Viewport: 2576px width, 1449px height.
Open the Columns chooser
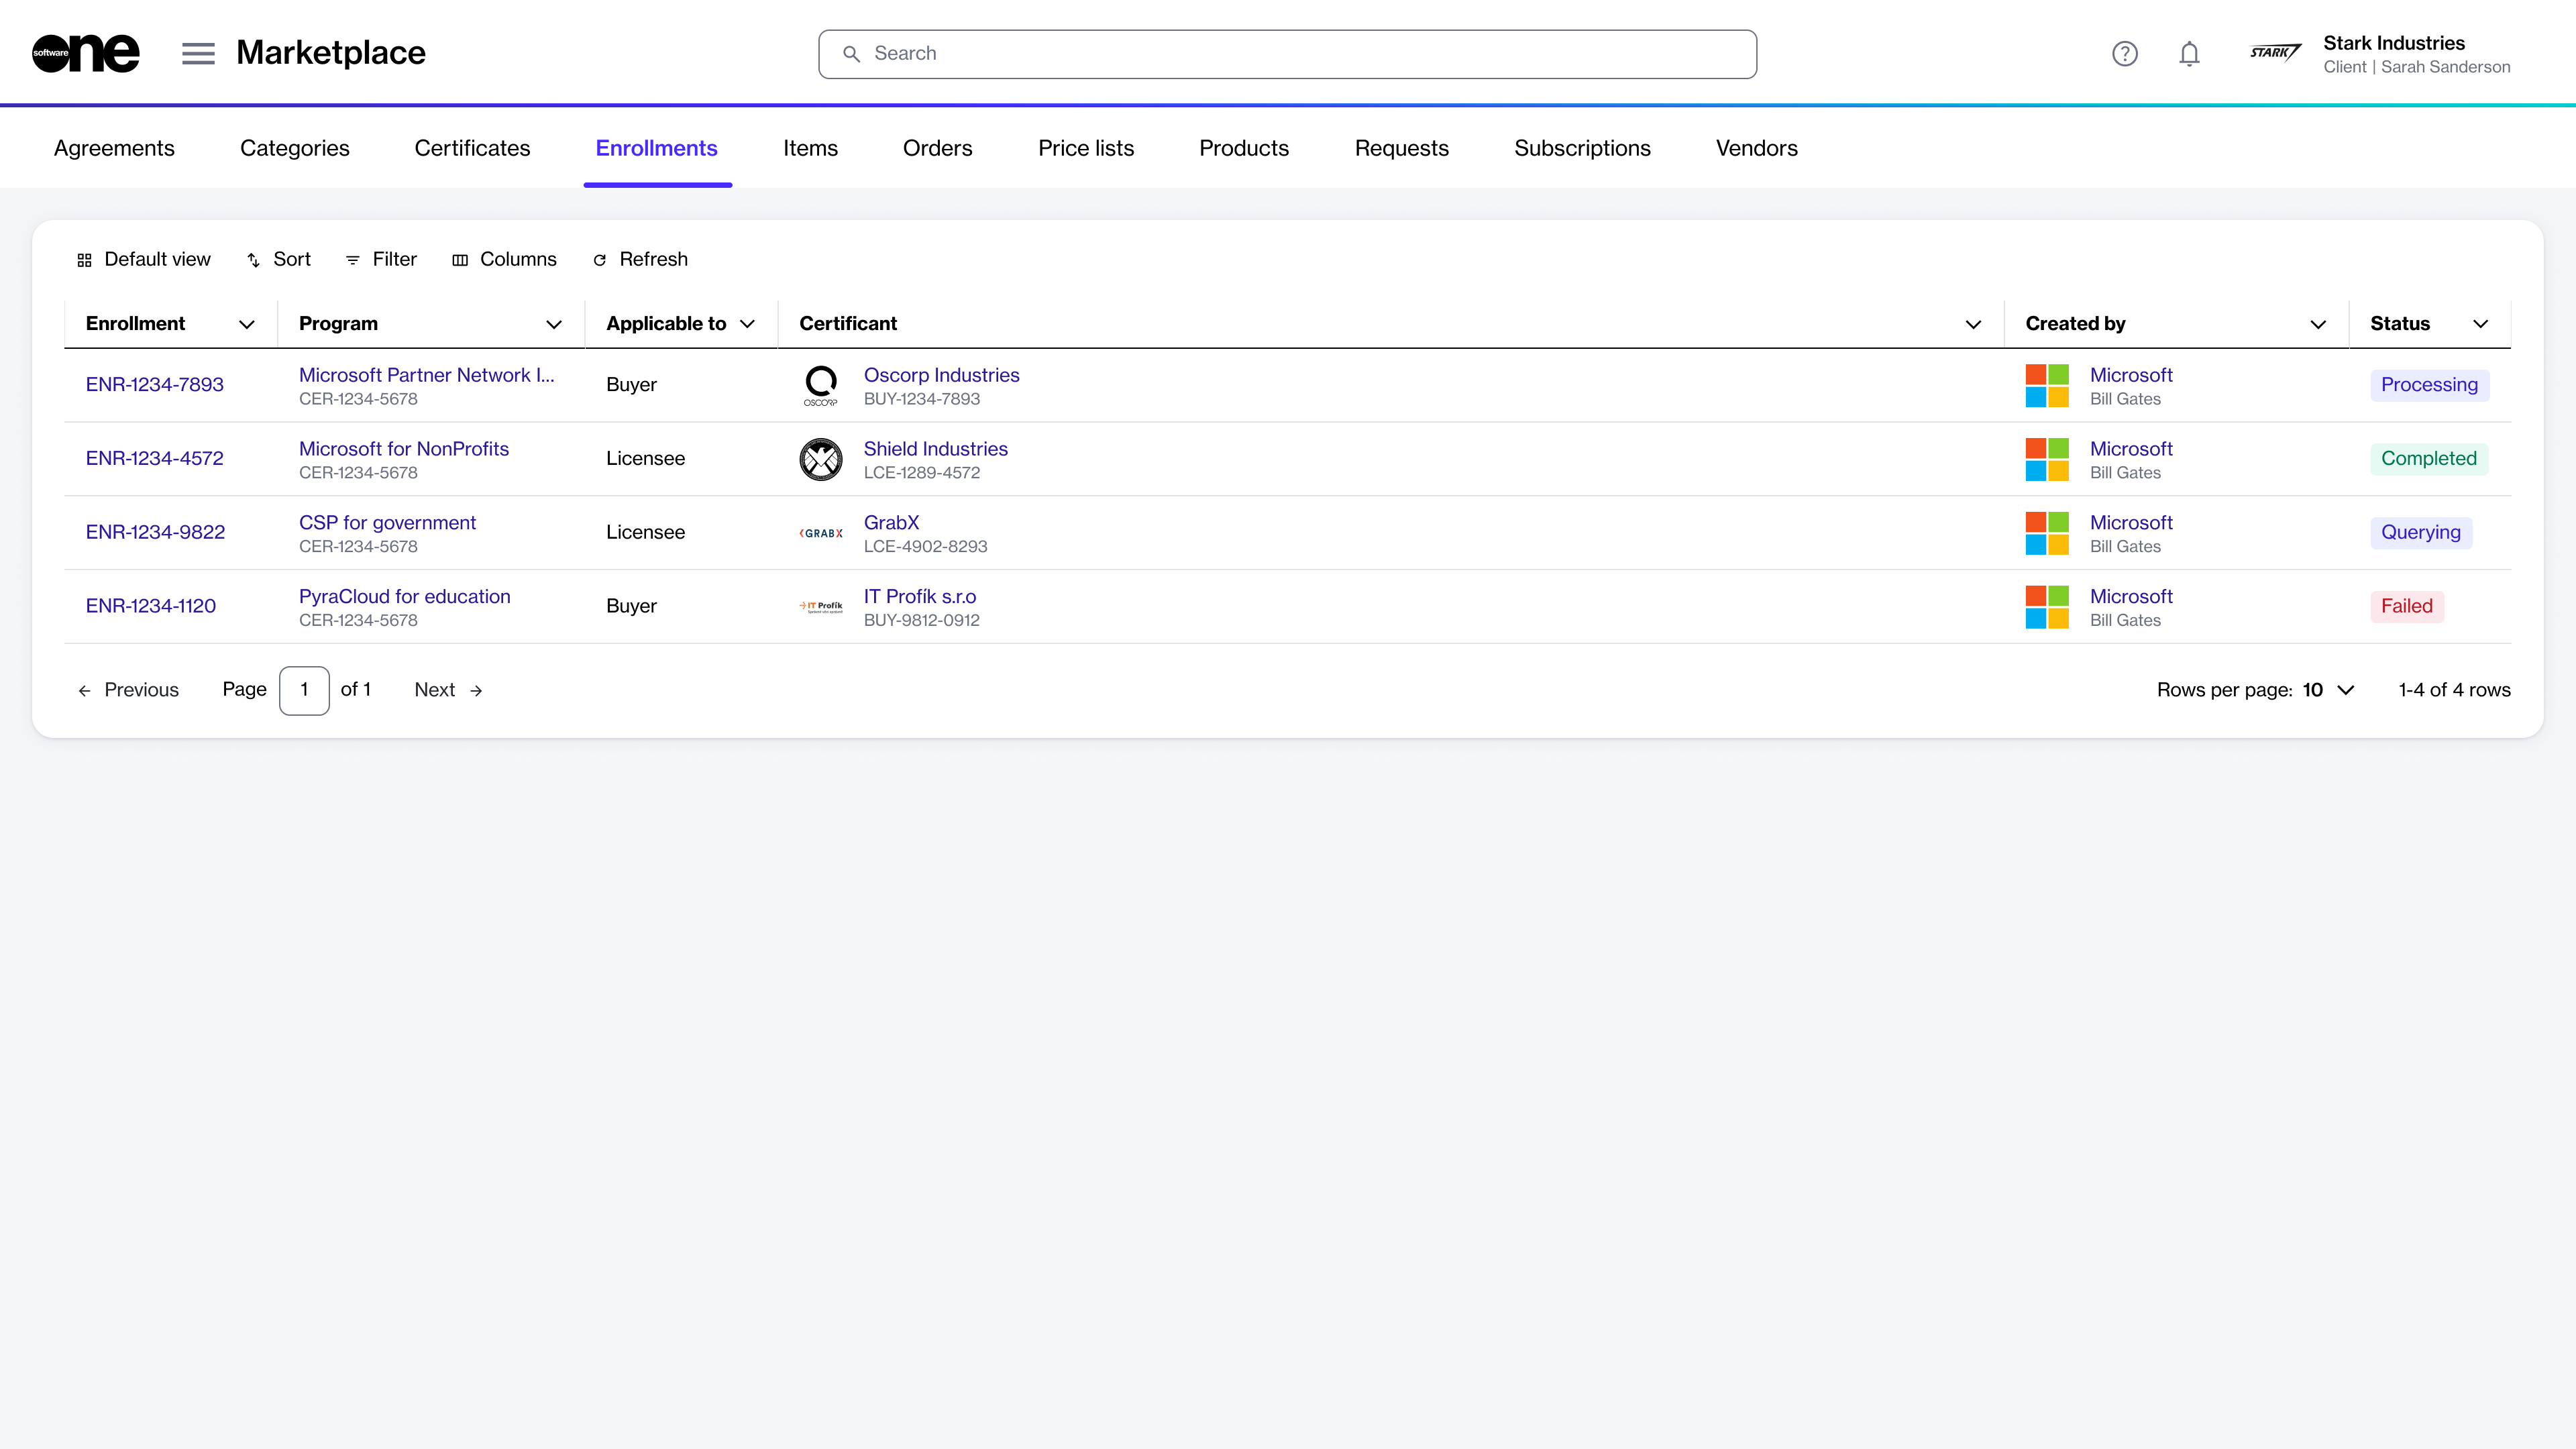(504, 259)
